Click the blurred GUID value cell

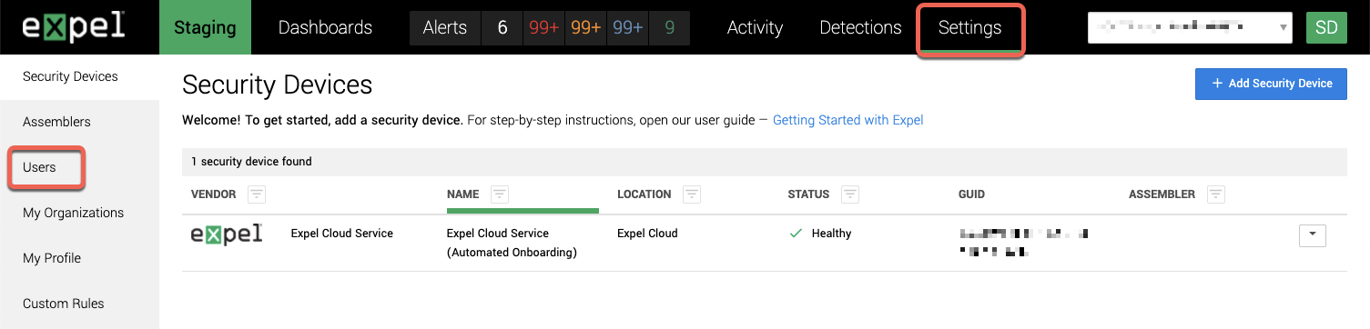1023,243
